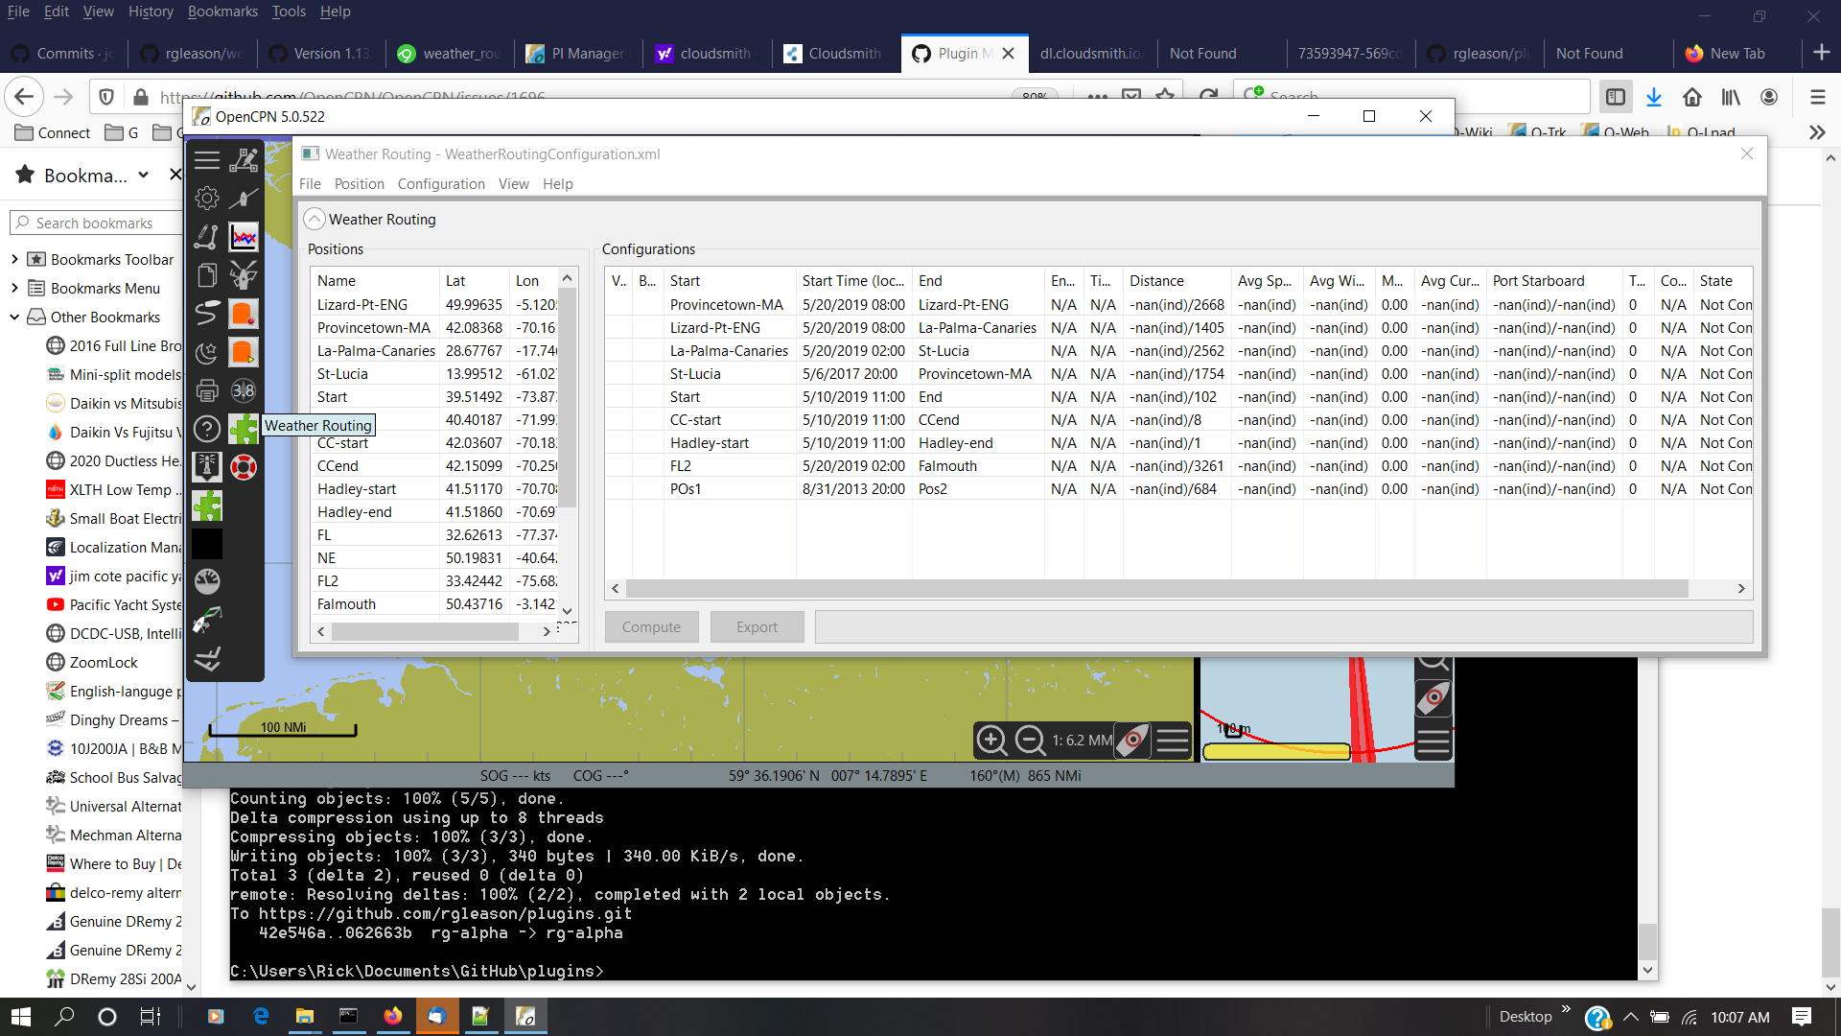
Task: Switch to the Plugin M GitHub browser tab
Action: pyautogui.click(x=959, y=54)
